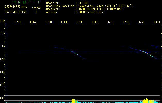Click the Hamamatsu, Japan location text
Viewport: 162px width, 103px height.
coord(106,6)
